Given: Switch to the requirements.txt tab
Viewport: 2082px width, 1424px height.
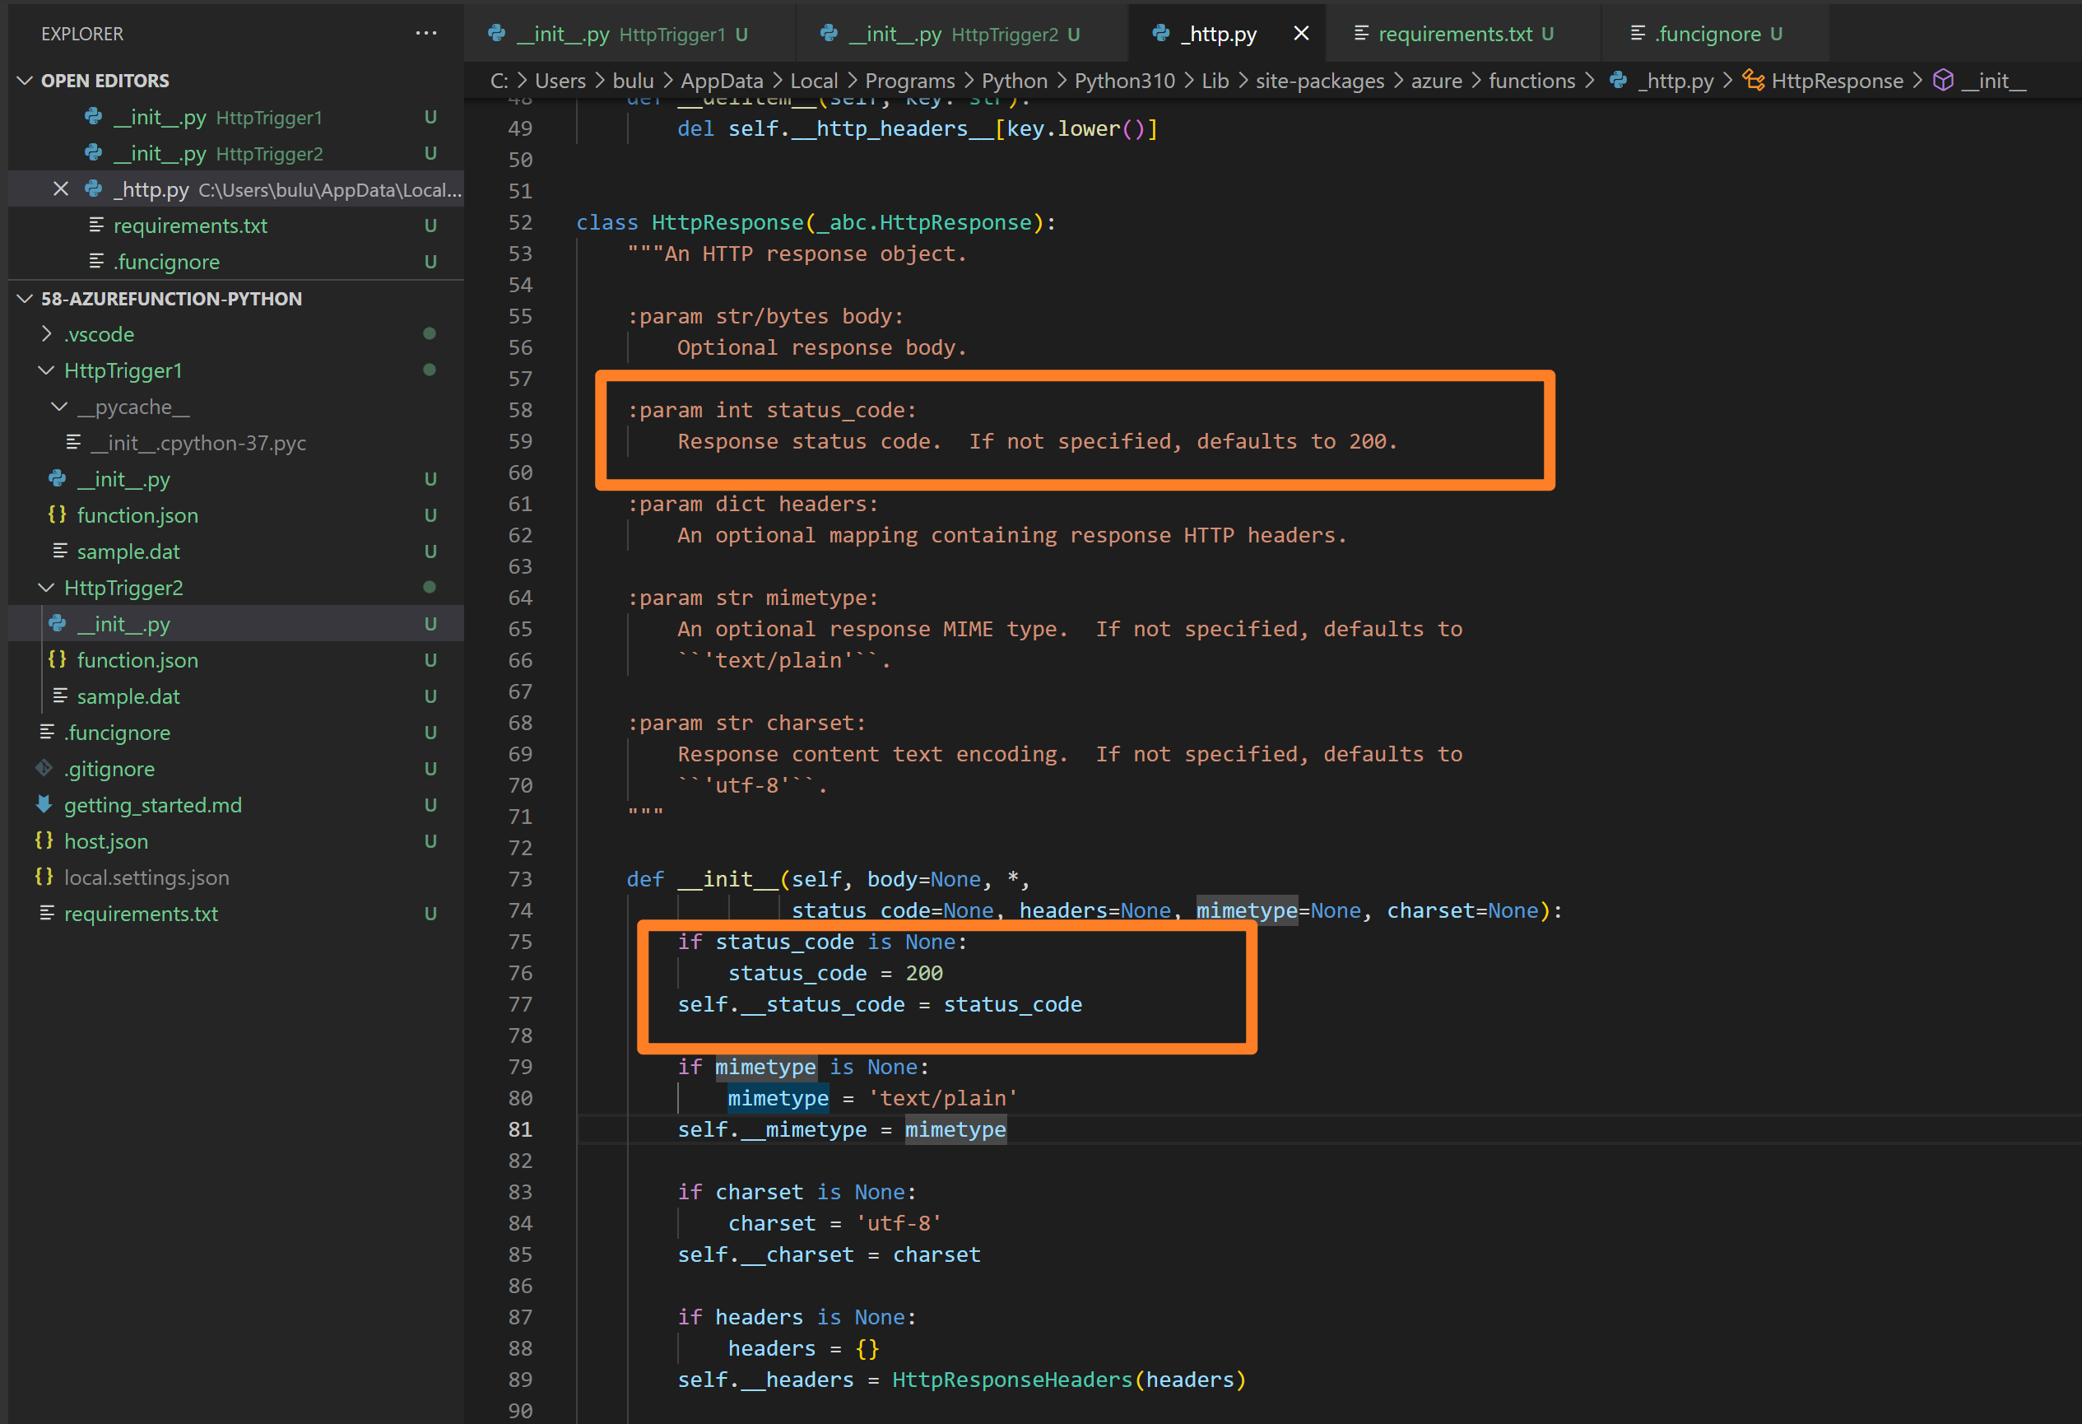Looking at the screenshot, I should click(1453, 34).
